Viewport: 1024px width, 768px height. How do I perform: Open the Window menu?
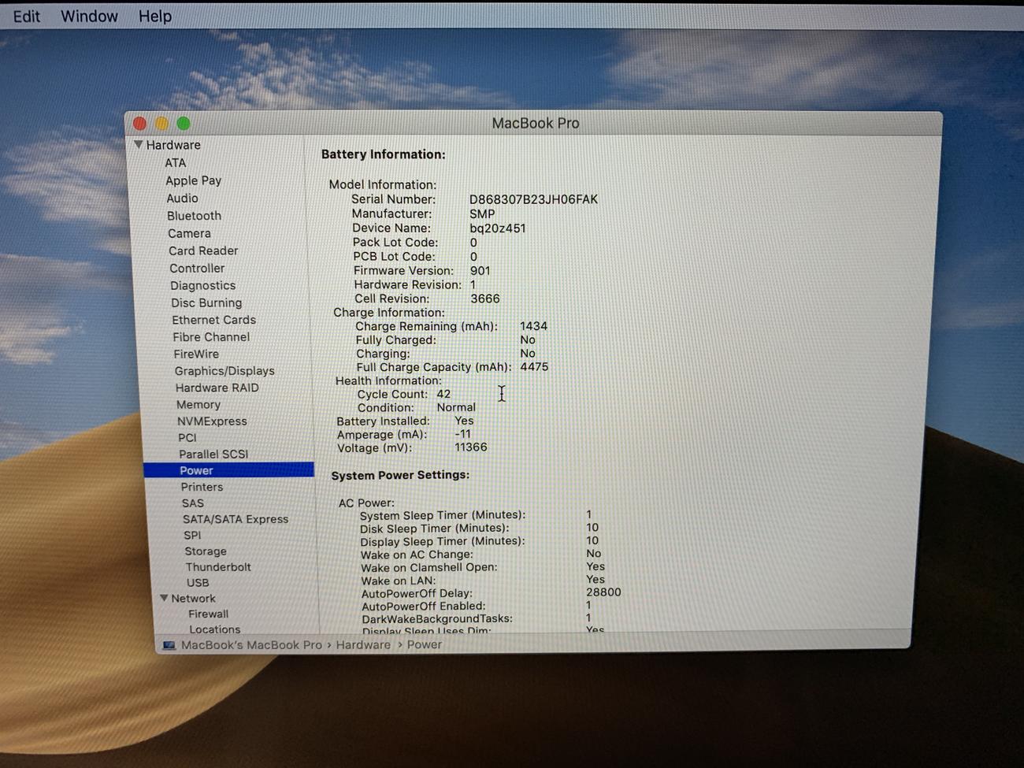point(89,16)
